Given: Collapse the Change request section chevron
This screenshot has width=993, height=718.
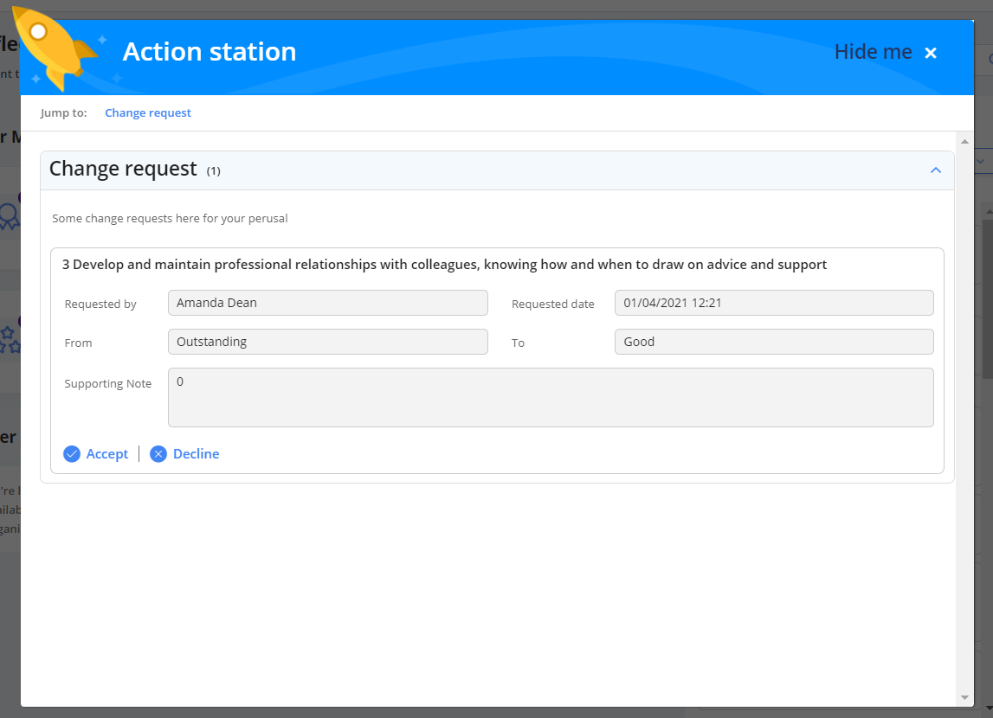Looking at the screenshot, I should coord(935,170).
